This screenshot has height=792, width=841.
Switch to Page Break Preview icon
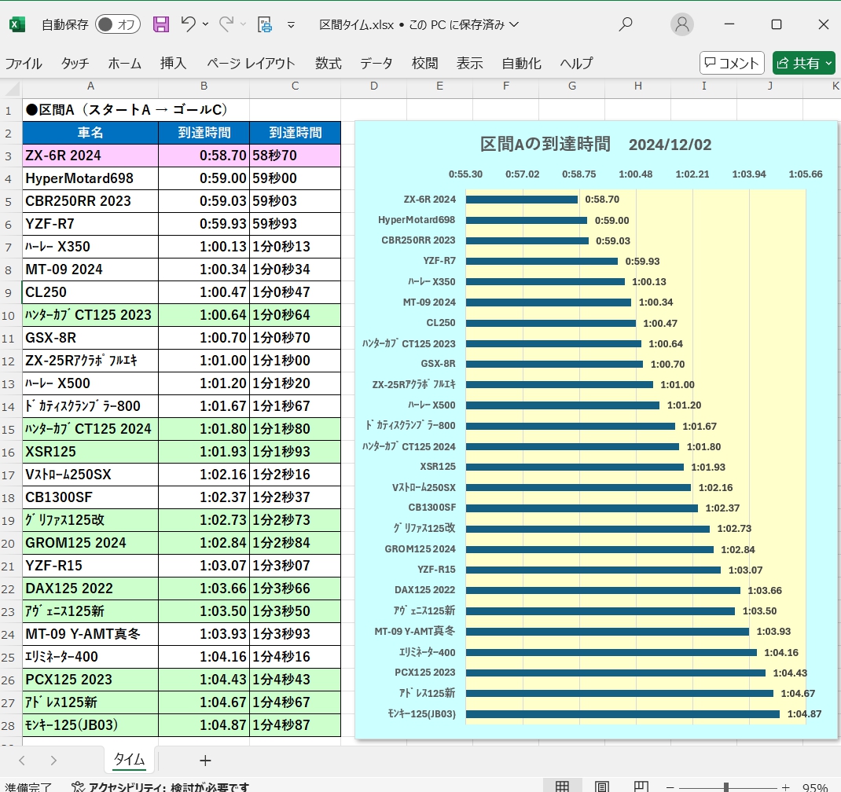641,786
